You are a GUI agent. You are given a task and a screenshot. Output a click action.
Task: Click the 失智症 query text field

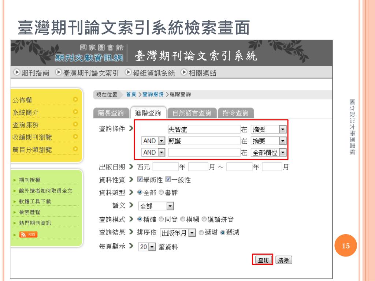coord(204,129)
